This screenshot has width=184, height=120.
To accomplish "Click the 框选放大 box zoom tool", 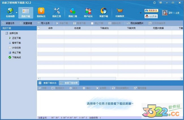I will point(58,88).
